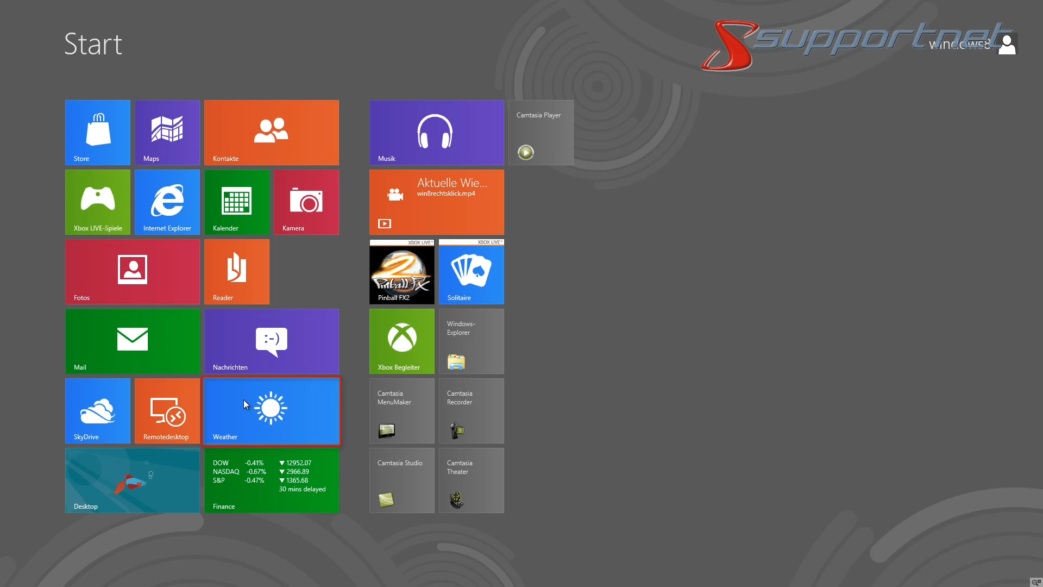Image resolution: width=1043 pixels, height=587 pixels.
Task: Open the Maps tile
Action: point(167,133)
